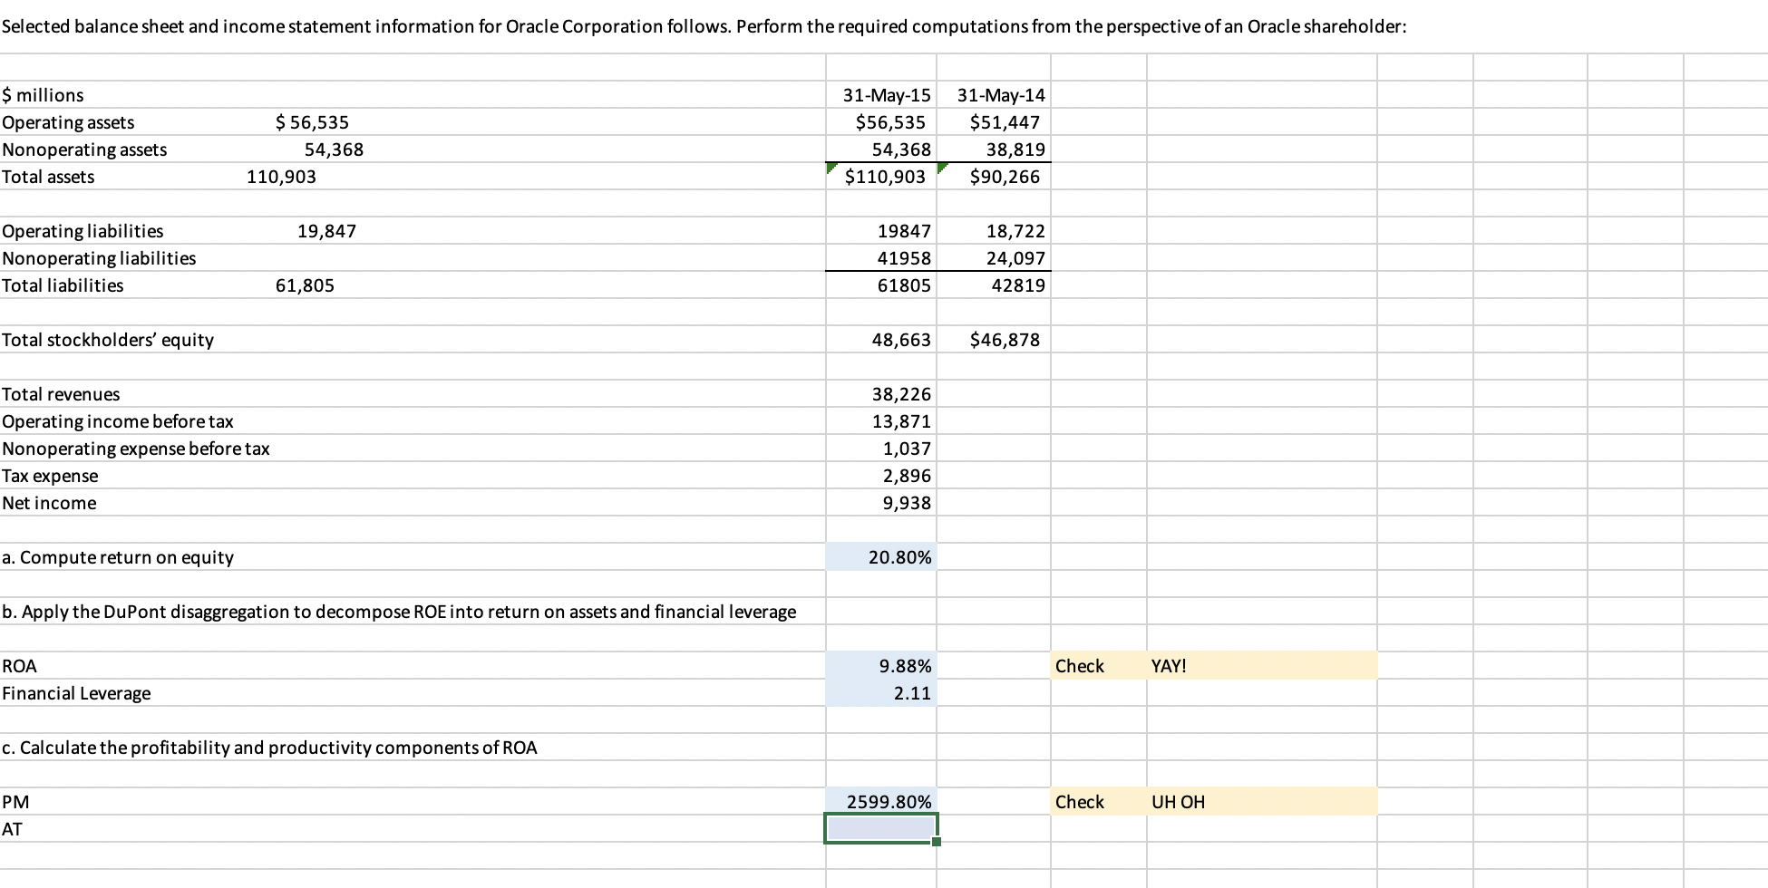1768x888 pixels.
Task: Click the 'Operating liabilities' row label
Action: click(83, 230)
